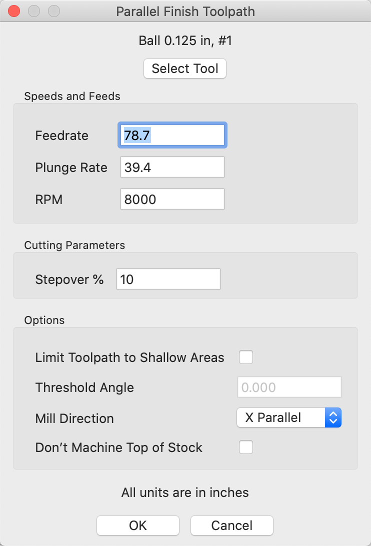This screenshot has height=546, width=371.
Task: Click the Select Tool button
Action: point(185,68)
